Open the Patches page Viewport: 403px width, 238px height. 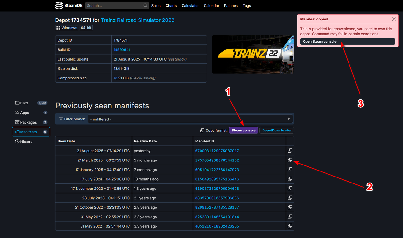[x=231, y=6]
